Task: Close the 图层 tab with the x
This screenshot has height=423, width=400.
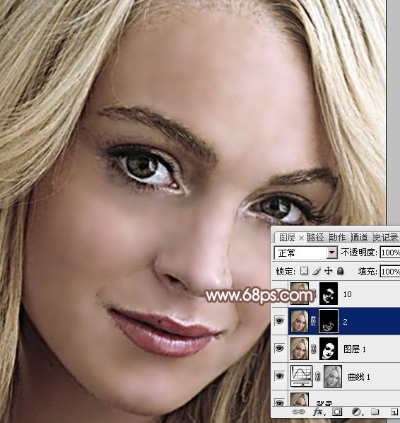Action: (x=302, y=238)
